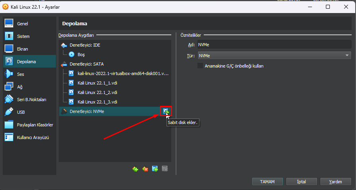Click the IDE controller icon

click(x=64, y=45)
